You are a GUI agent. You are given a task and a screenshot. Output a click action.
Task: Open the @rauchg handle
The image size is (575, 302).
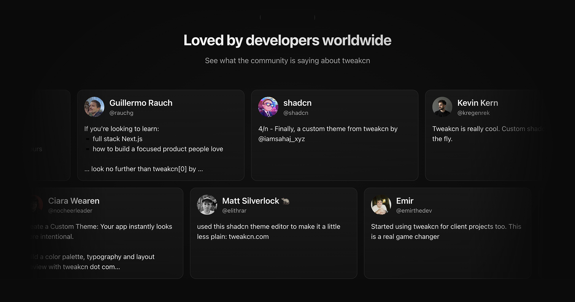point(121,113)
